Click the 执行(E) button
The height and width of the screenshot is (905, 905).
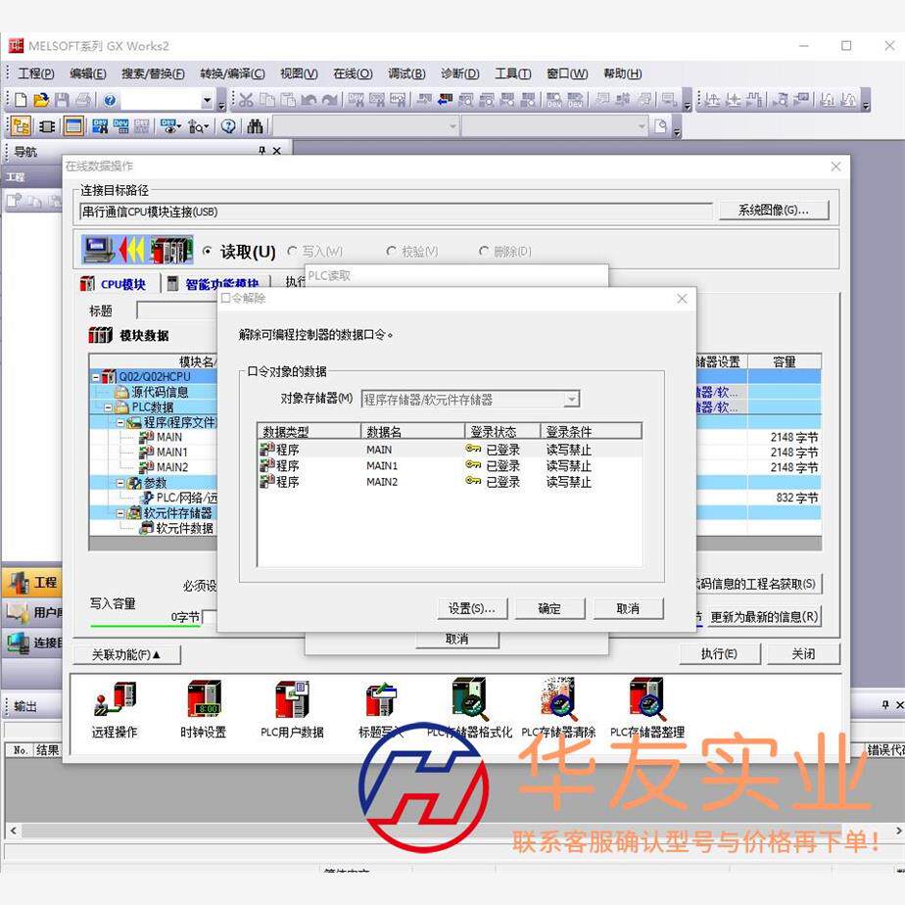pos(719,654)
